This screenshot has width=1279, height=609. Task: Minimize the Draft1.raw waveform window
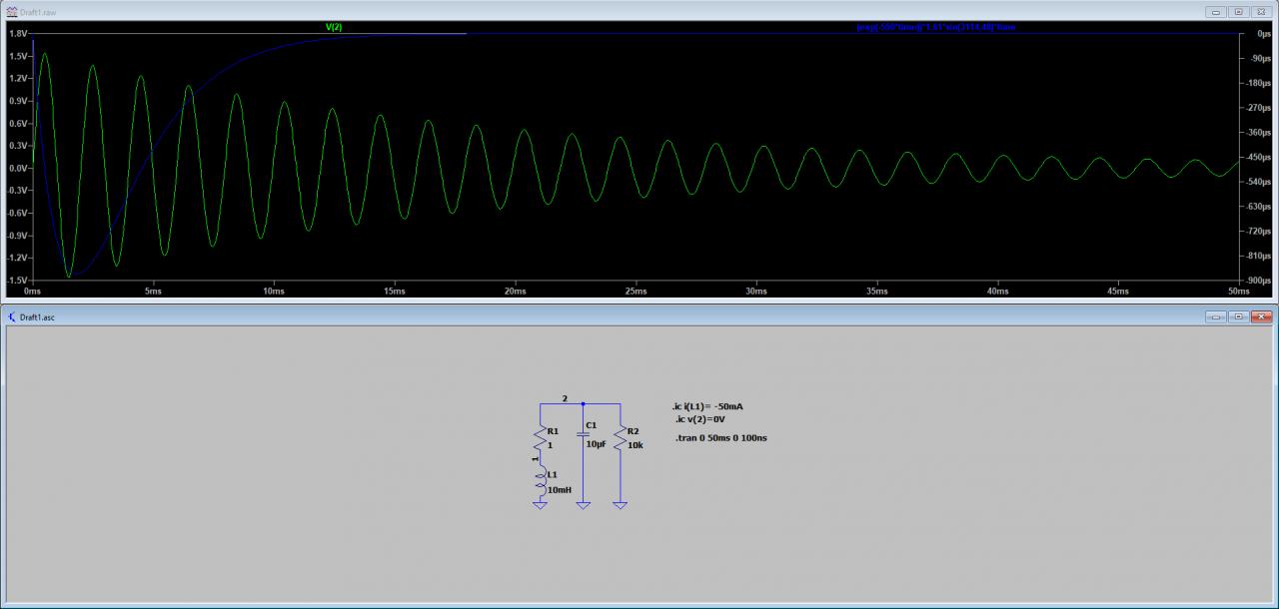[1215, 12]
